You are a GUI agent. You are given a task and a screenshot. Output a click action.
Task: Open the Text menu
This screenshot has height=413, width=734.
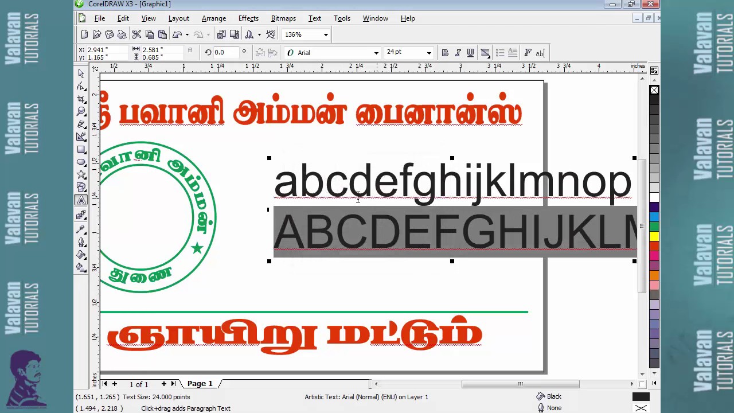tap(315, 18)
